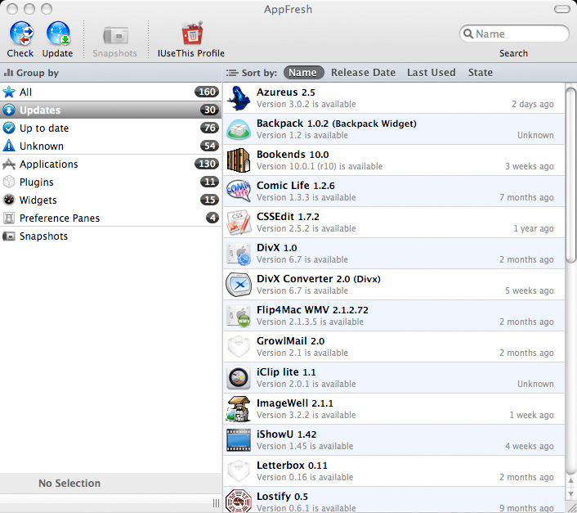
Task: Click the window resize grip corner
Action: point(571,507)
